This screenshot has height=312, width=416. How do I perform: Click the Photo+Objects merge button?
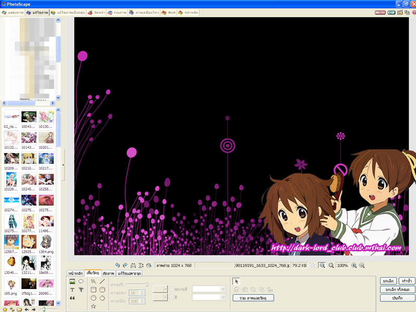coord(253,298)
